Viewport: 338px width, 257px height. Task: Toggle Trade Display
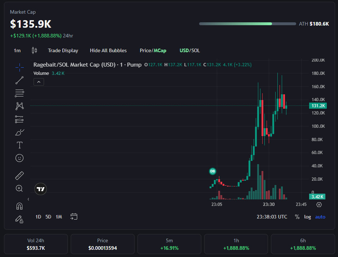point(63,50)
